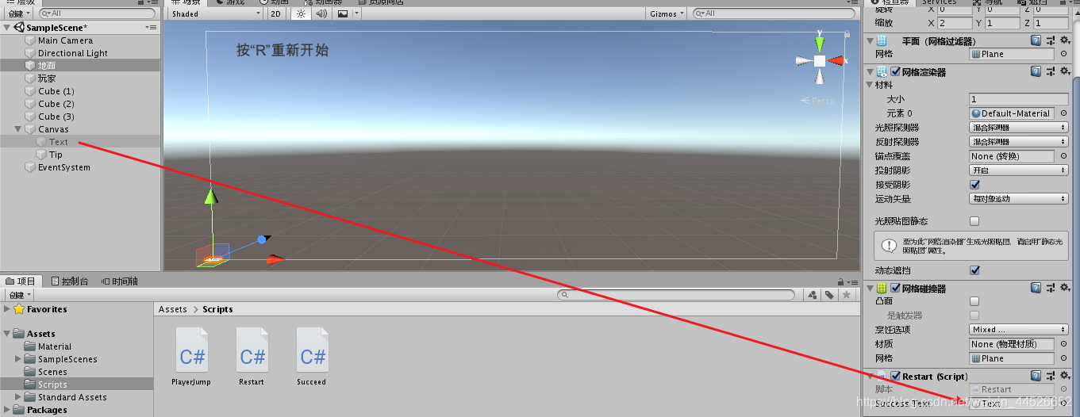This screenshot has height=417, width=1080.
Task: Click the red X axis gizmo cone
Action: pos(838,61)
